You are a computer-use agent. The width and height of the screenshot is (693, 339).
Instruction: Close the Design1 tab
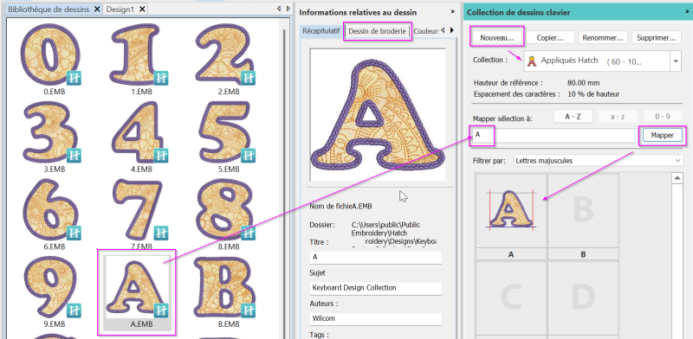pos(141,10)
